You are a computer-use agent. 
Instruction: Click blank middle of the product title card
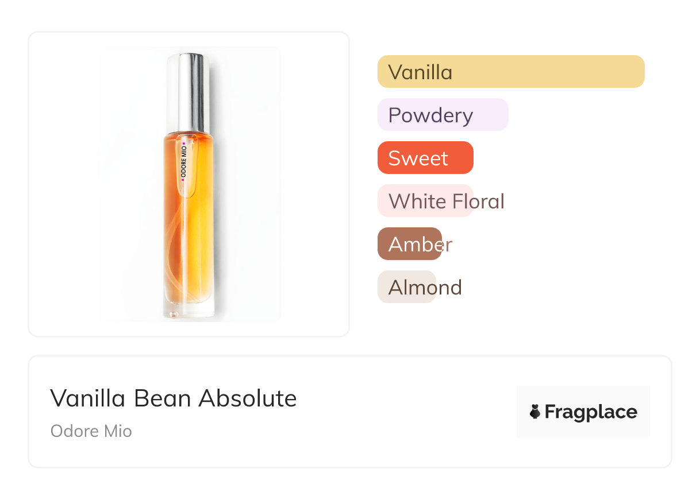coord(402,412)
